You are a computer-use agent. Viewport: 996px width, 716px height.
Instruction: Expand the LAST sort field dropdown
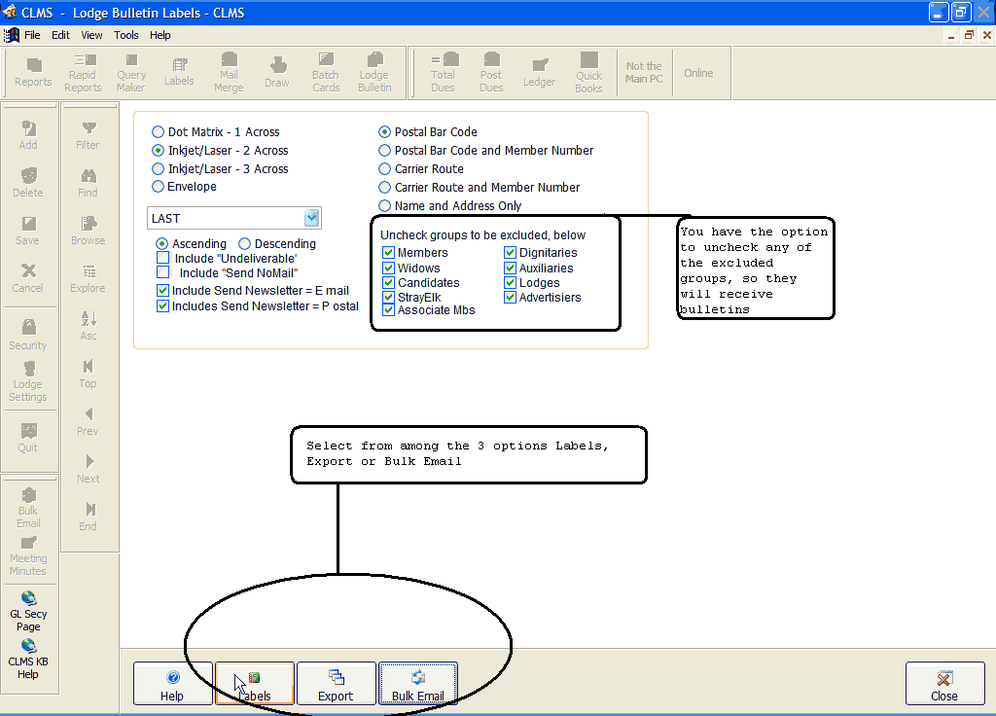[311, 219]
